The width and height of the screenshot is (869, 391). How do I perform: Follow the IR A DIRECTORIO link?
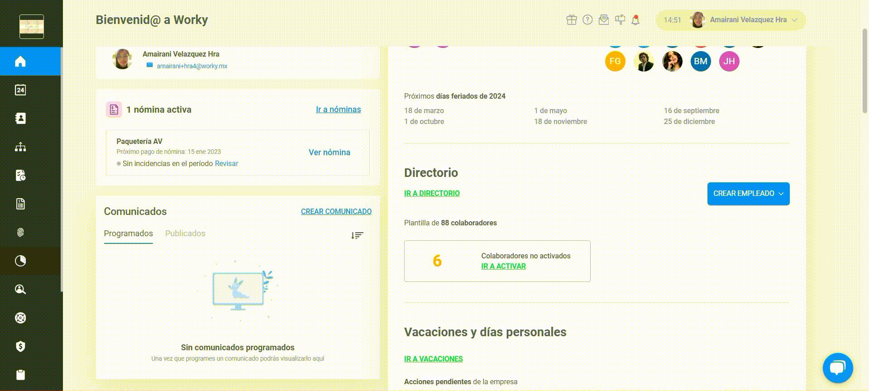432,193
